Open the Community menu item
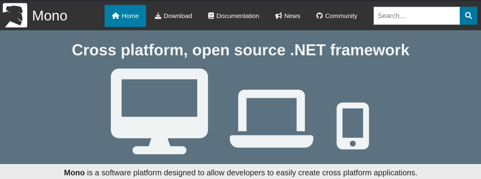 [x=337, y=16]
